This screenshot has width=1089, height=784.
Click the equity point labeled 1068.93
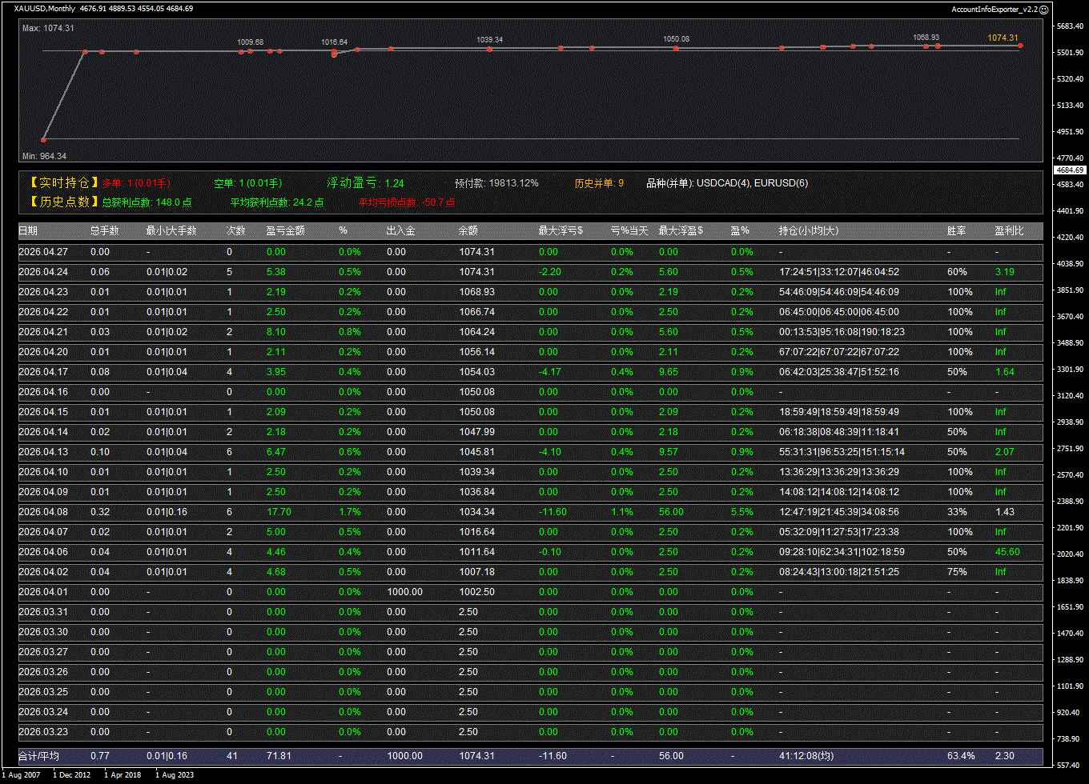pos(926,46)
